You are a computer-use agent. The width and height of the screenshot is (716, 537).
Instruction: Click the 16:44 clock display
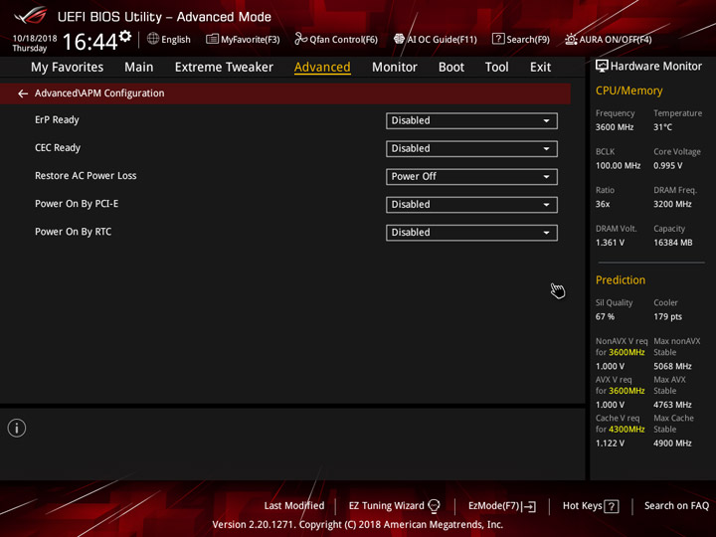pyautogui.click(x=89, y=42)
